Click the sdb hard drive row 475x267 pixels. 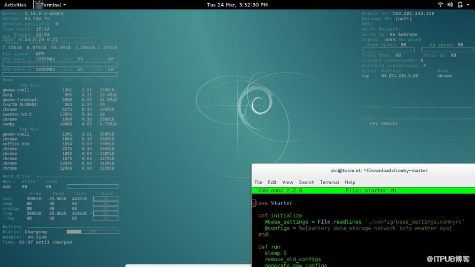tap(60, 187)
